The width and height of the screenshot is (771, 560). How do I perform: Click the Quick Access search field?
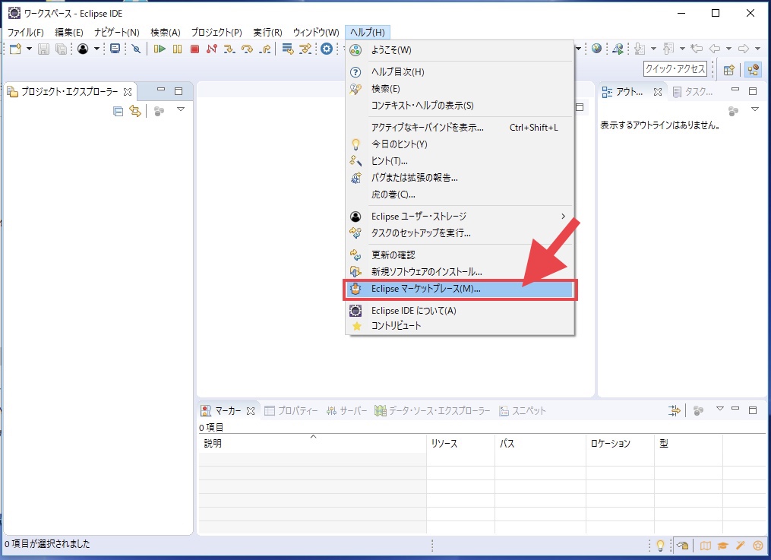(675, 69)
